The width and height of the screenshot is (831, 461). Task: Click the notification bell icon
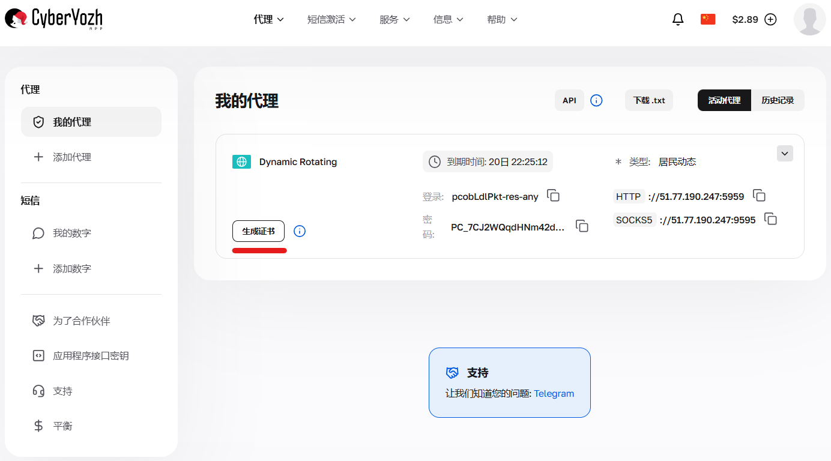pos(678,19)
